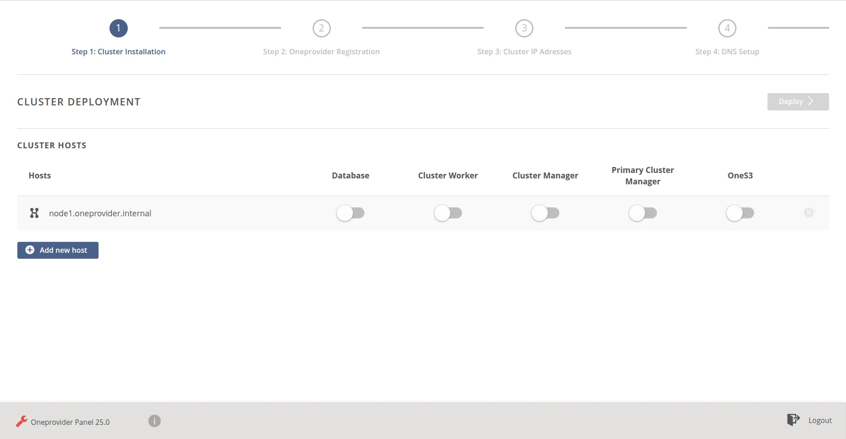846x439 pixels.
Task: Select the Step 4 circle indicator
Action: point(727,28)
